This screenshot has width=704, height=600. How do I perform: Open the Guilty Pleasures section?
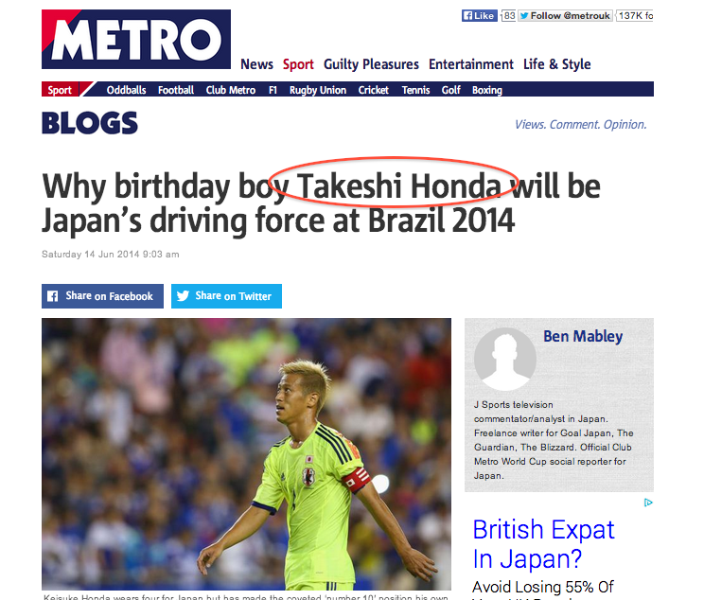click(371, 64)
